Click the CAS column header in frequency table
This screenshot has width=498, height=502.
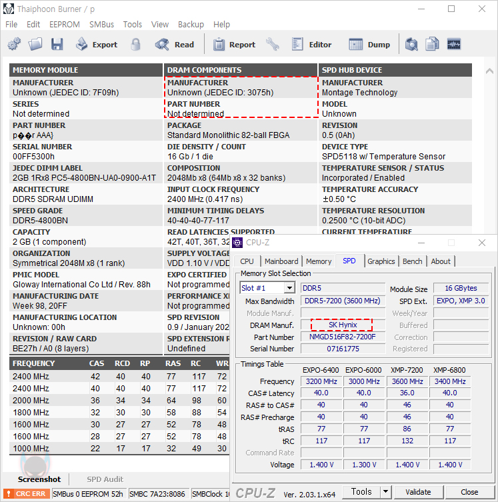(x=97, y=363)
